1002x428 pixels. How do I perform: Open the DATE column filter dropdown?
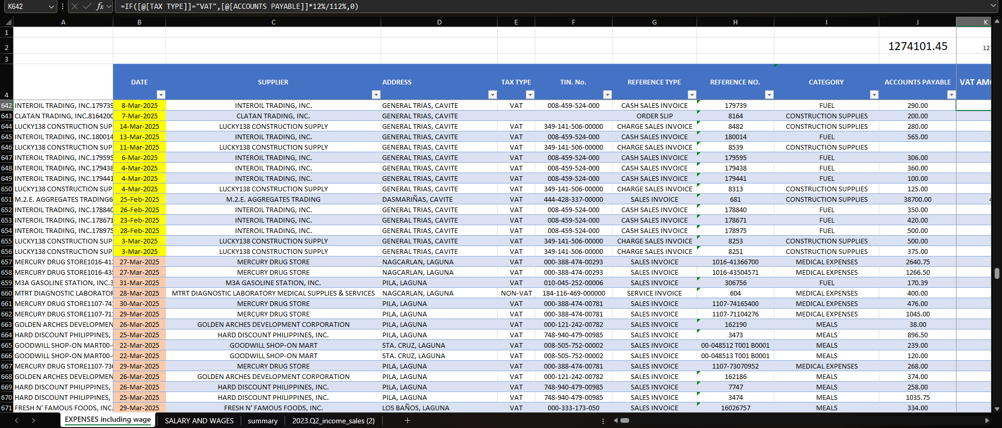[161, 94]
